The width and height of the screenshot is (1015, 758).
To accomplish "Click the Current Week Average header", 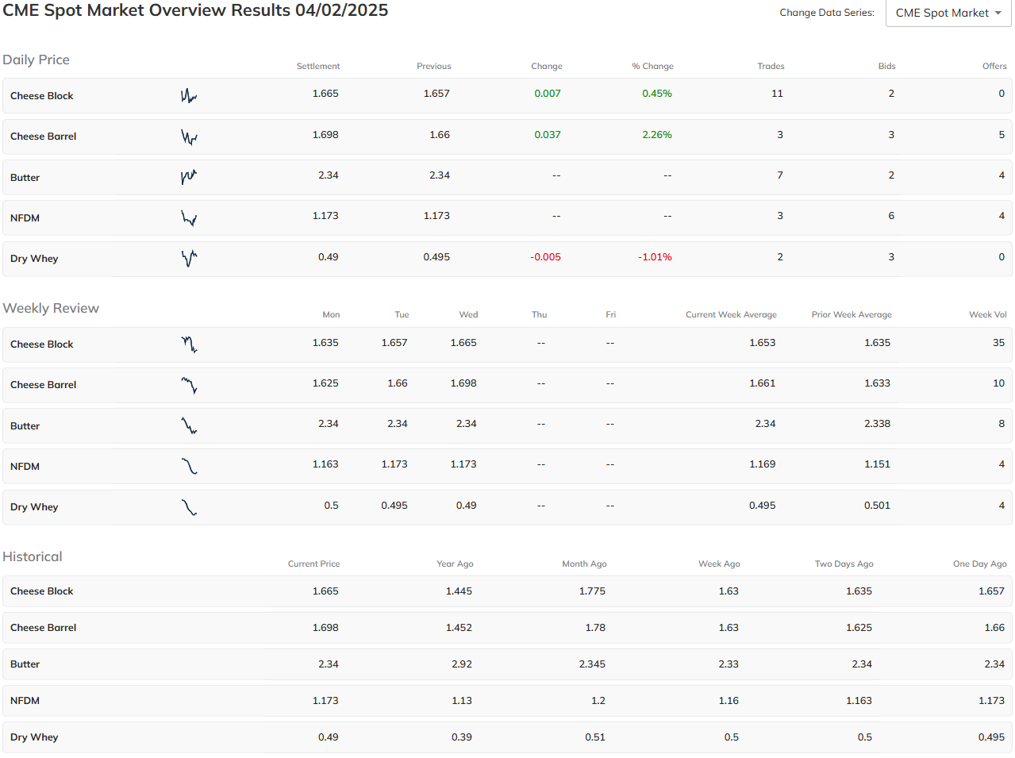I will (x=731, y=314).
